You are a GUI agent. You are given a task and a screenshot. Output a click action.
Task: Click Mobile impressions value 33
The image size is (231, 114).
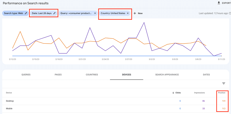pyautogui.click(x=204, y=109)
